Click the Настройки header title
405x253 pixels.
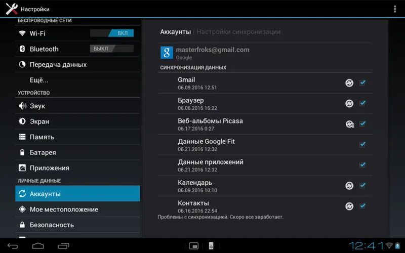coord(35,9)
